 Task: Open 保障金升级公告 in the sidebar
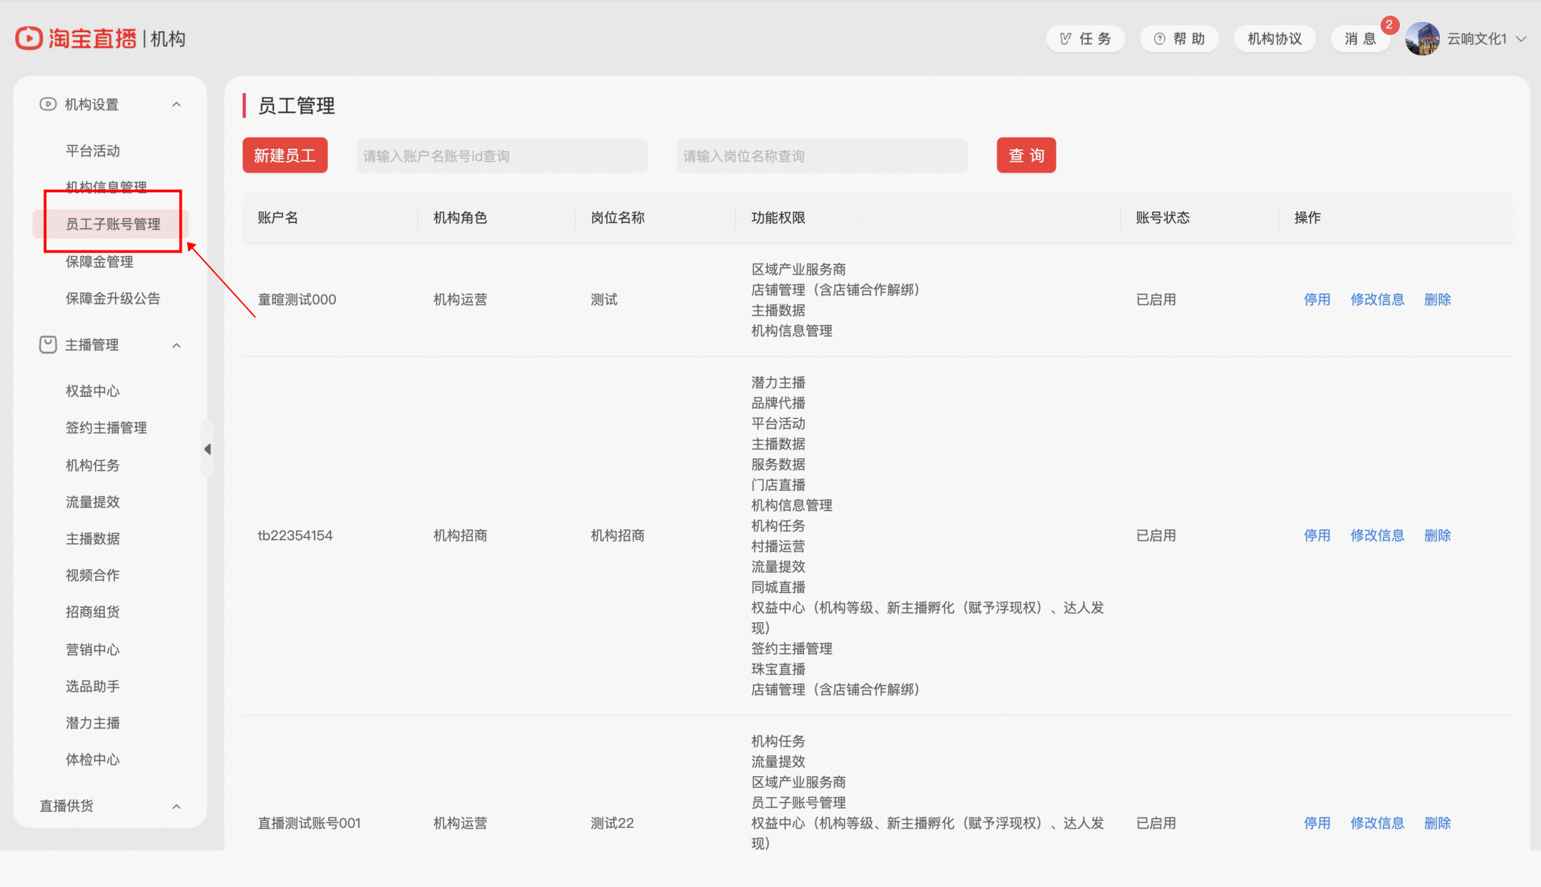click(x=113, y=298)
